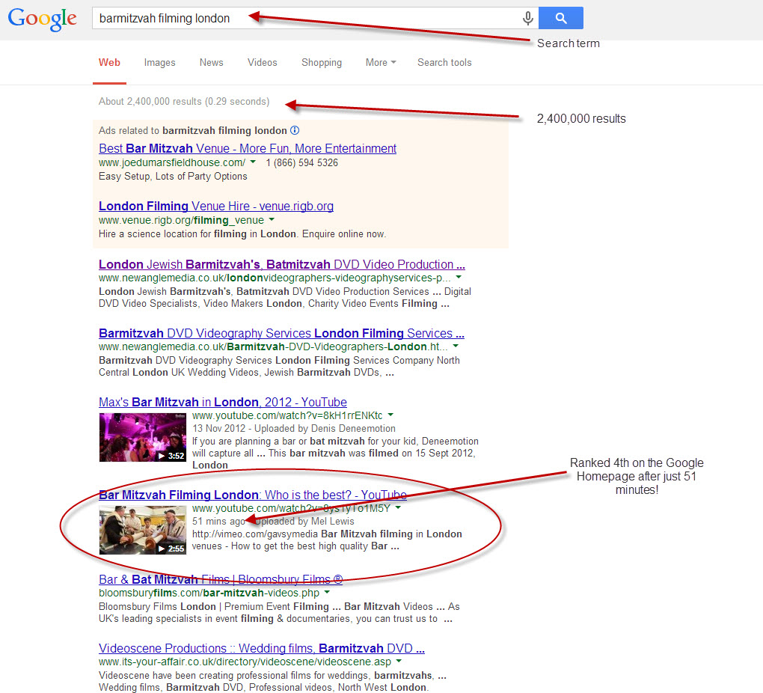The width and height of the screenshot is (763, 693).
Task: Click the 'Ads related to barmitzvah filming london' label
Action: (193, 130)
